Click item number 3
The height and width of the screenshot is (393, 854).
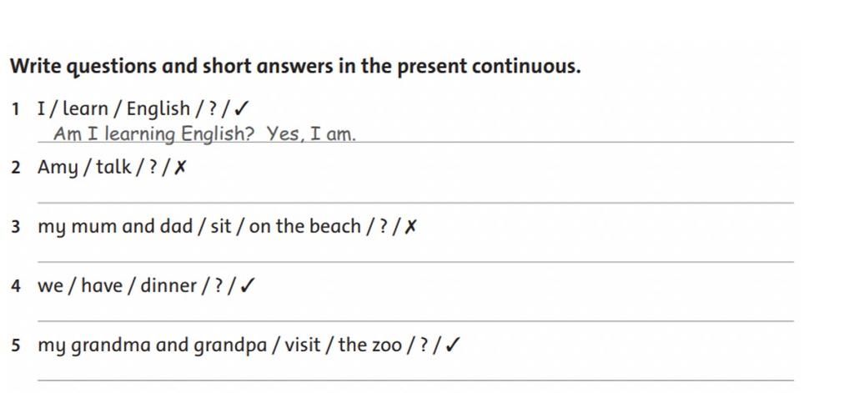[x=15, y=227]
